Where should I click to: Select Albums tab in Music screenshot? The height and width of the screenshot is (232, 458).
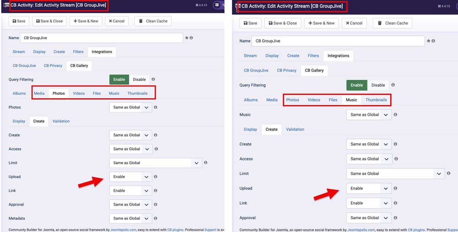[x=251, y=100]
